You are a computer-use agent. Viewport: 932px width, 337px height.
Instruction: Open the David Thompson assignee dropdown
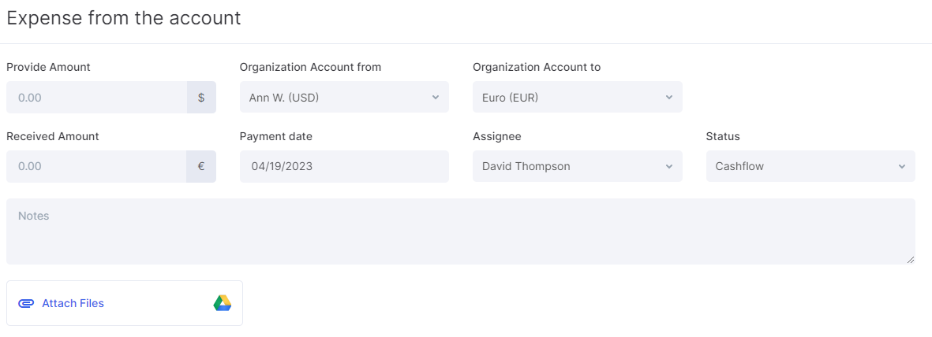(568, 167)
